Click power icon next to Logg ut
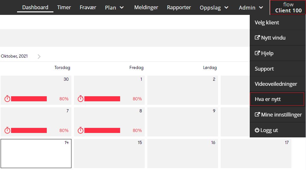Image resolution: width=306 pixels, height=170 pixels. coord(257,130)
